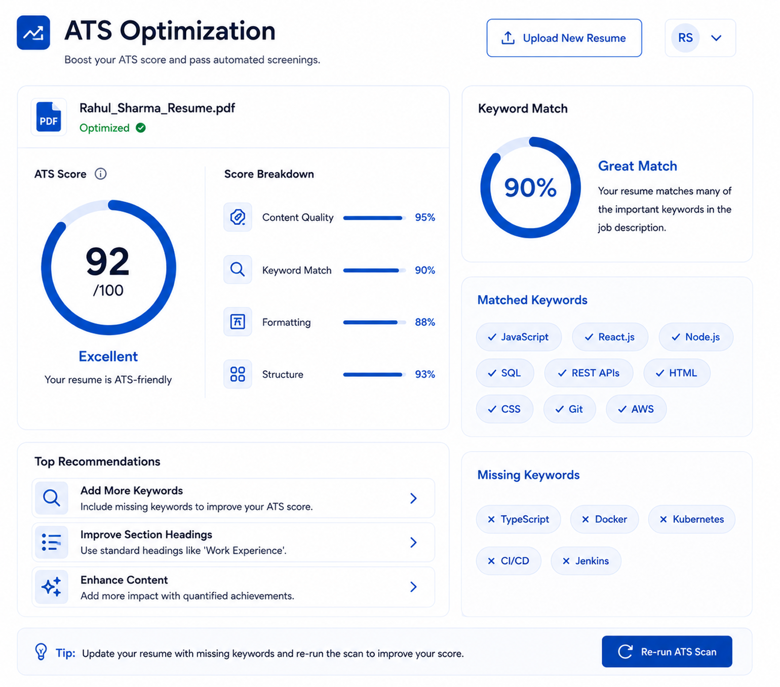This screenshot has width=780, height=687.
Task: Click the Docker missing keyword chip
Action: coord(604,519)
